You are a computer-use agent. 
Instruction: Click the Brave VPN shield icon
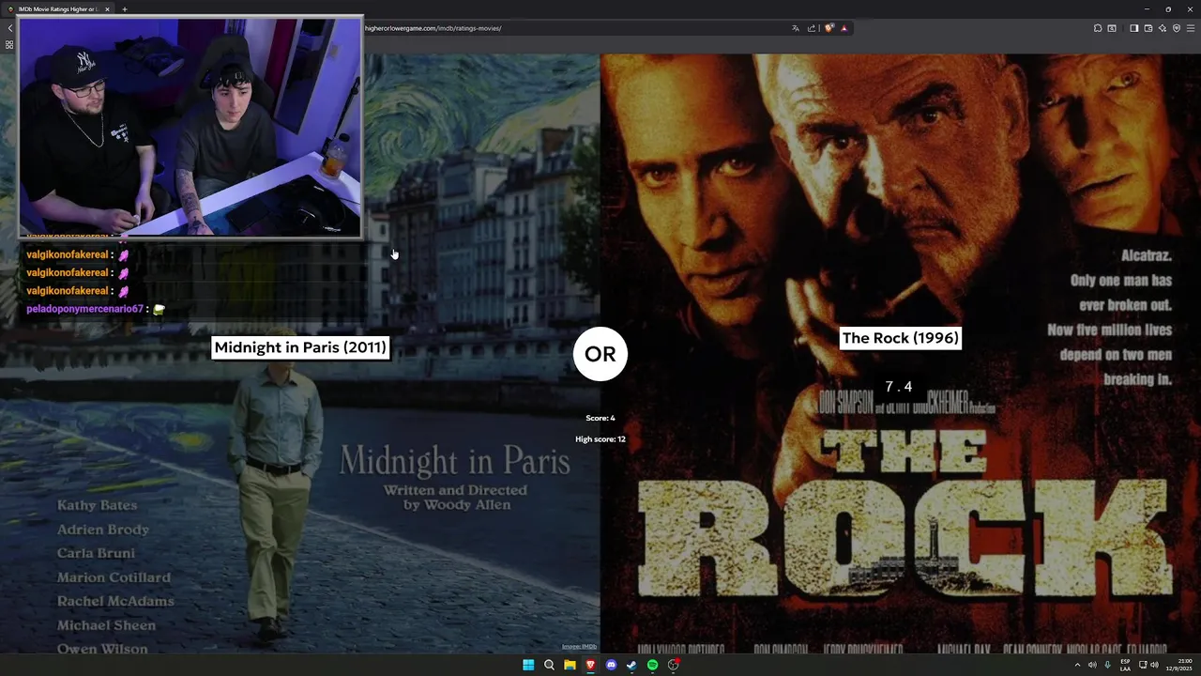click(x=1176, y=28)
